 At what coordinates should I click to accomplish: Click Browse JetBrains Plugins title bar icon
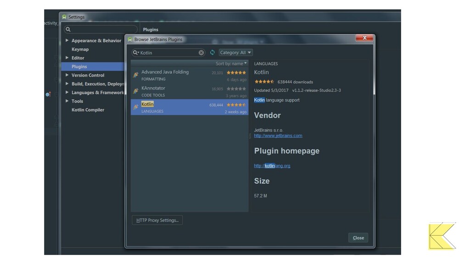coord(130,39)
